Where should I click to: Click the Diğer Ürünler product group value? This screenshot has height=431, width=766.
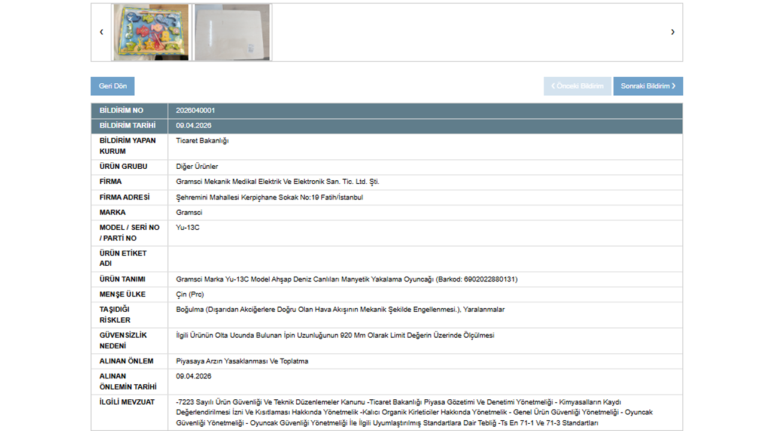[x=197, y=166]
